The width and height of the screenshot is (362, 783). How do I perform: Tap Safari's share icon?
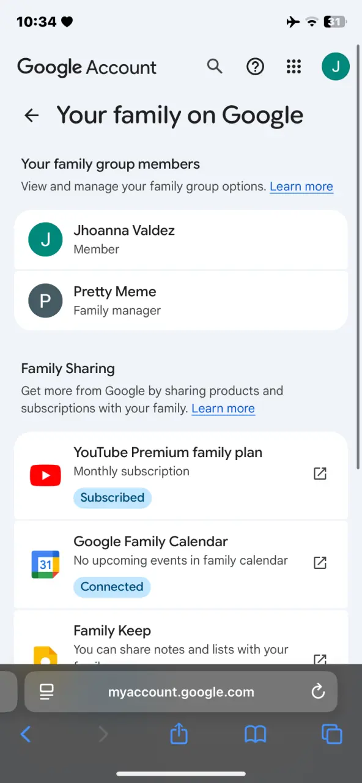point(179,733)
